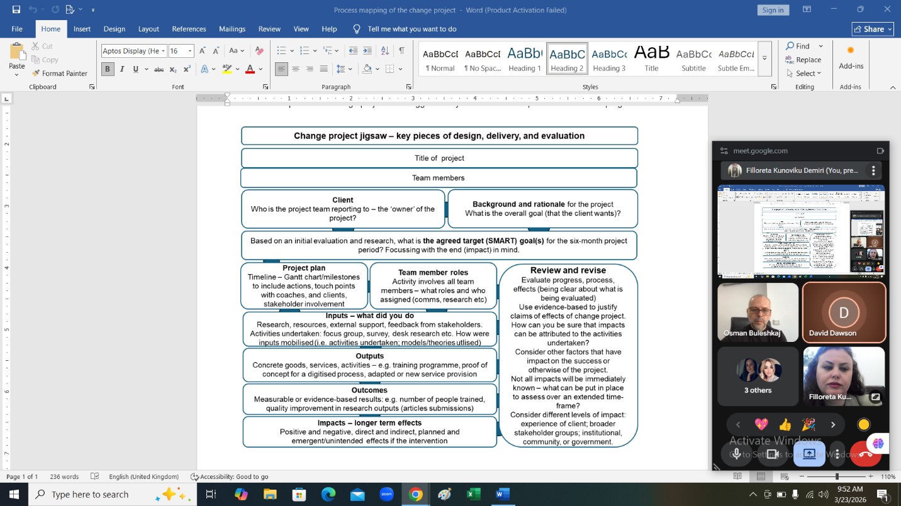This screenshot has width=901, height=506.
Task: Switch to the Layout tab
Action: pos(148,29)
